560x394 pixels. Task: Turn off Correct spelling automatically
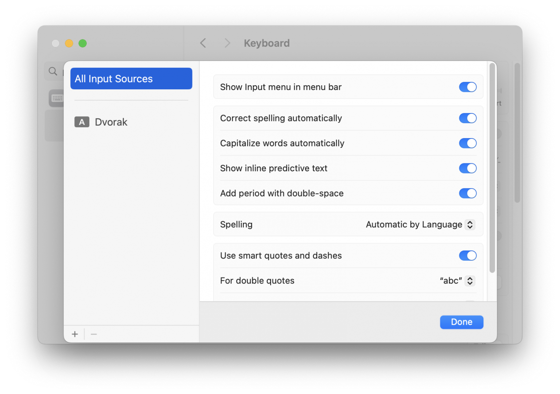pyautogui.click(x=468, y=118)
